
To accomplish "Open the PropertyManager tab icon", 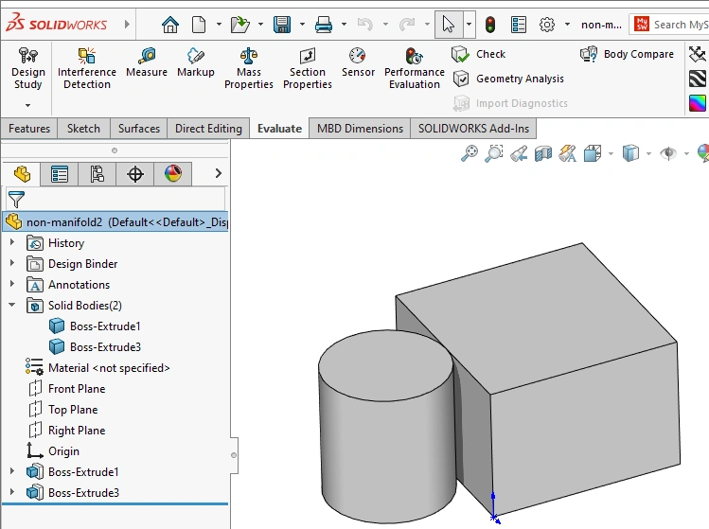I will point(60,174).
